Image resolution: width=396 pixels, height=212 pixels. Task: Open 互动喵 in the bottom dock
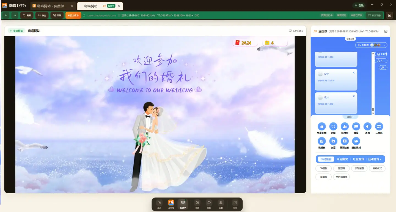click(x=171, y=204)
